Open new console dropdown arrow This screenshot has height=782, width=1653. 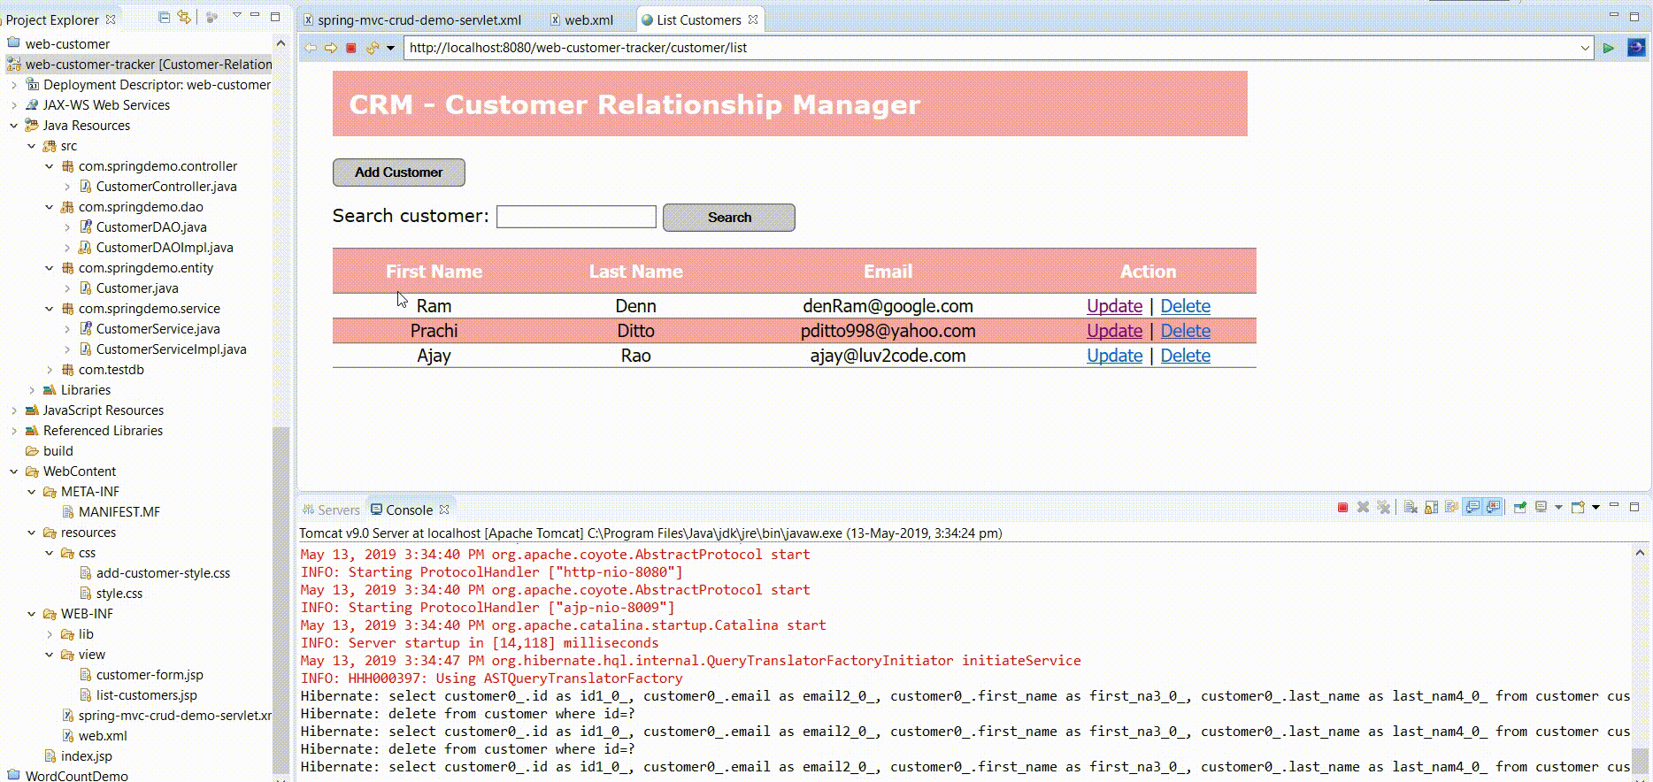(1595, 508)
